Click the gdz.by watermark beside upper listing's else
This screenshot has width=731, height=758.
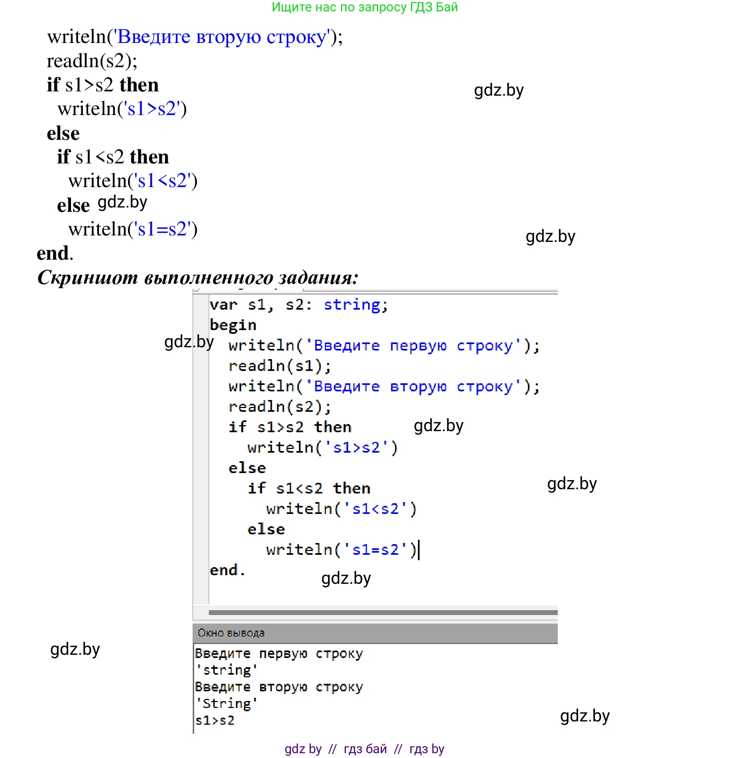pyautogui.click(x=122, y=202)
